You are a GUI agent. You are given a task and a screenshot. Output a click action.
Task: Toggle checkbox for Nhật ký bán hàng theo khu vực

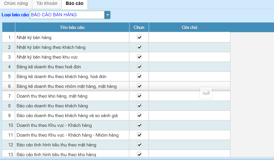[139, 57]
